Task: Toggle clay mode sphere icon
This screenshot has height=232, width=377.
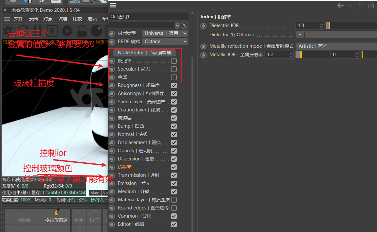Action: pyautogui.click(x=97, y=31)
